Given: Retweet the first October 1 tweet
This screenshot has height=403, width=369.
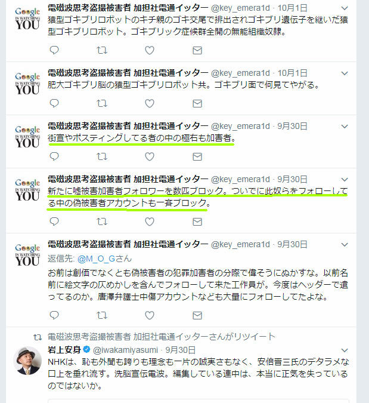Looking at the screenshot, I should click(102, 50).
